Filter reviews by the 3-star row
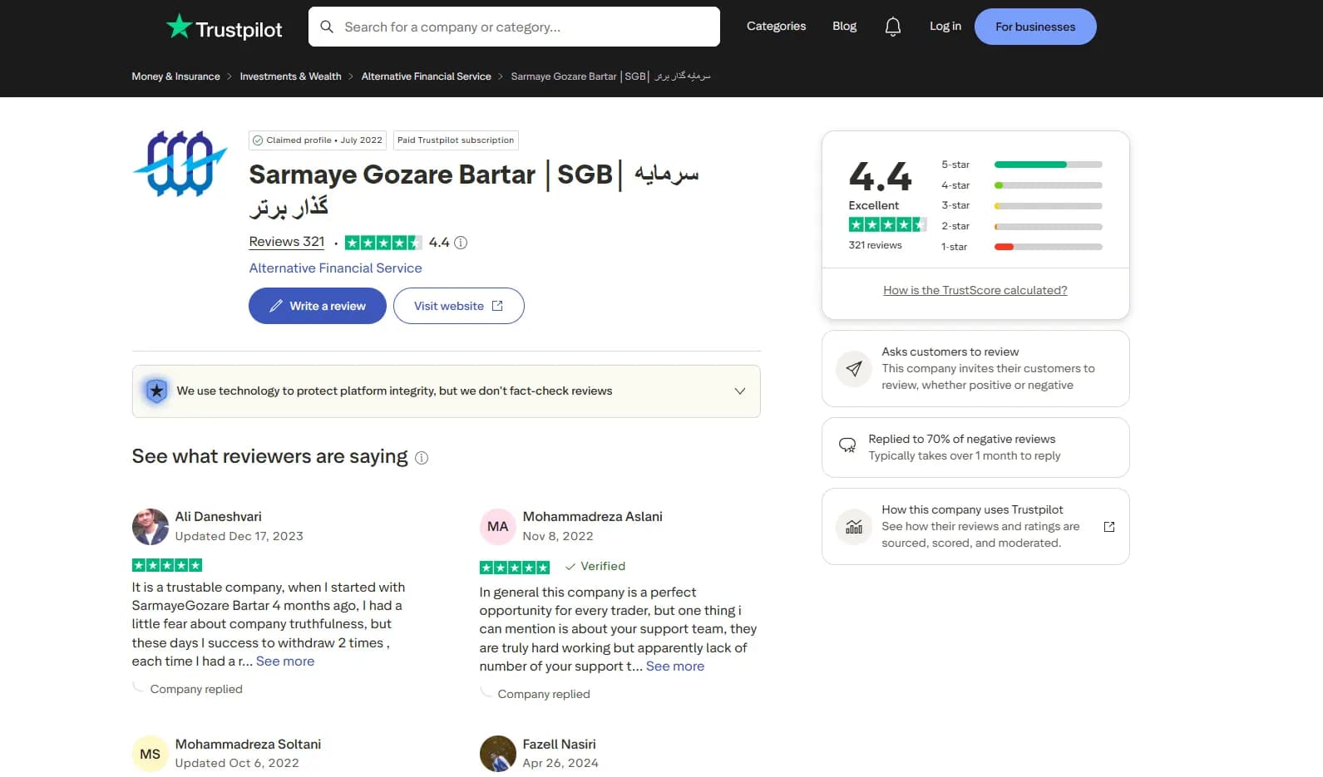 [1022, 205]
